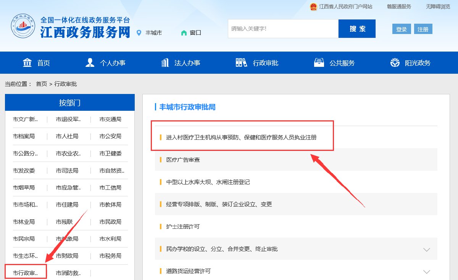Select 市行政审批局 in department list

26,273
